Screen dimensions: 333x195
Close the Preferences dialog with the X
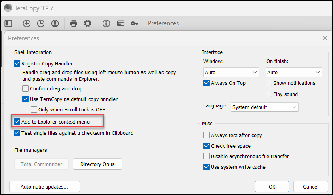[325, 38]
